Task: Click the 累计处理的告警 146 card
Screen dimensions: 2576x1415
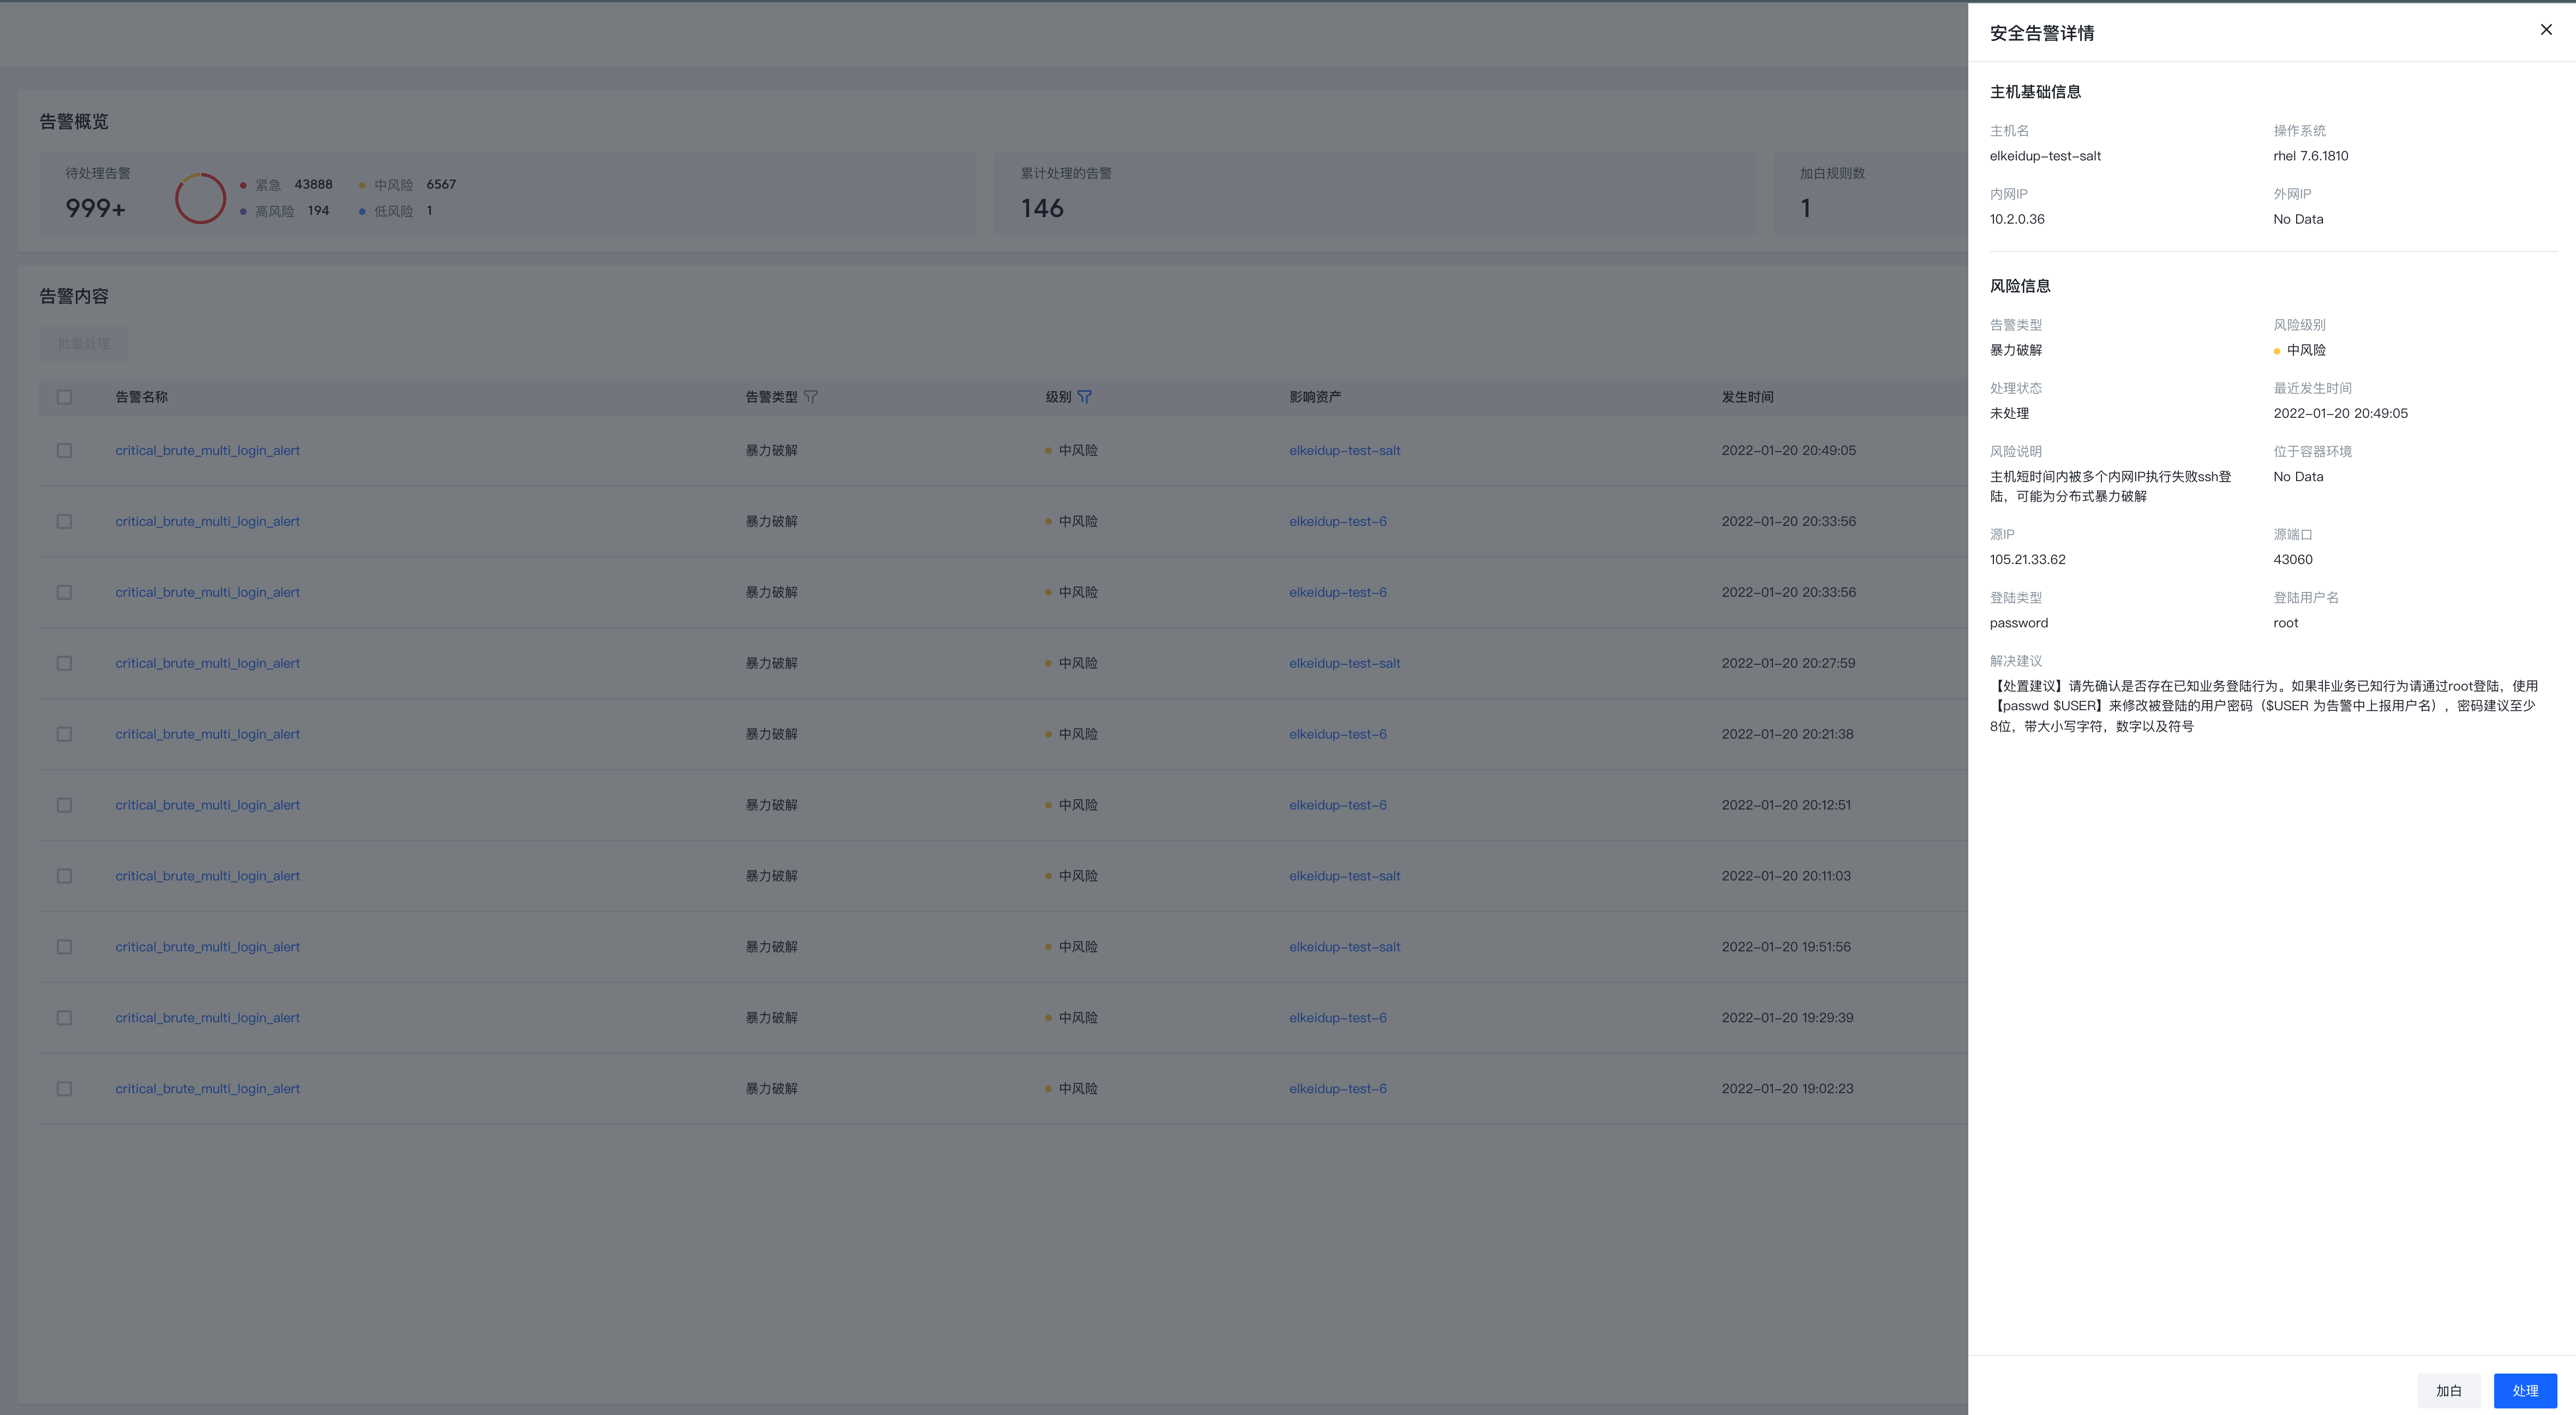Action: click(1374, 193)
